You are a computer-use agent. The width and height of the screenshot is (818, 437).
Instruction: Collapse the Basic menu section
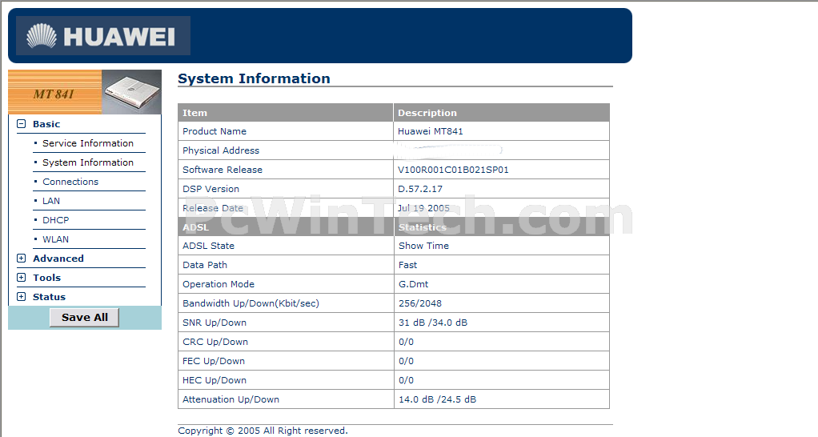pyautogui.click(x=21, y=124)
